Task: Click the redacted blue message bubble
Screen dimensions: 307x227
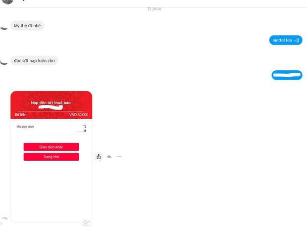Action: 287,75
